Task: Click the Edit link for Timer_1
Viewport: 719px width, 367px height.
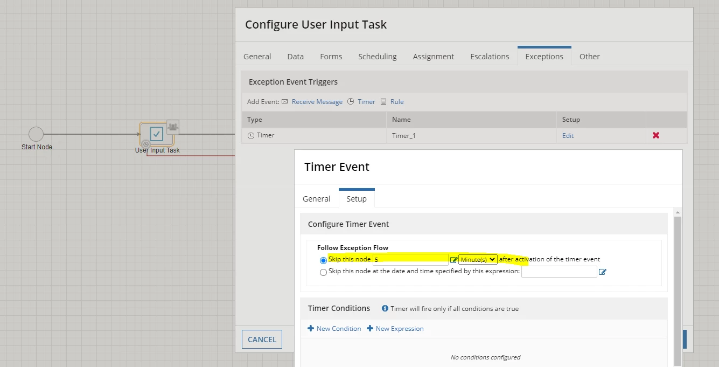Action: pos(568,136)
